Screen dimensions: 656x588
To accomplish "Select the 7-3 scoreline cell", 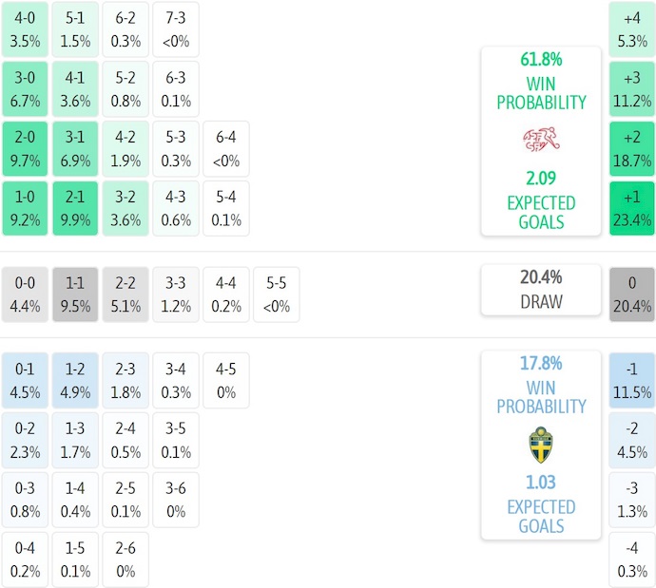I will pos(175,29).
